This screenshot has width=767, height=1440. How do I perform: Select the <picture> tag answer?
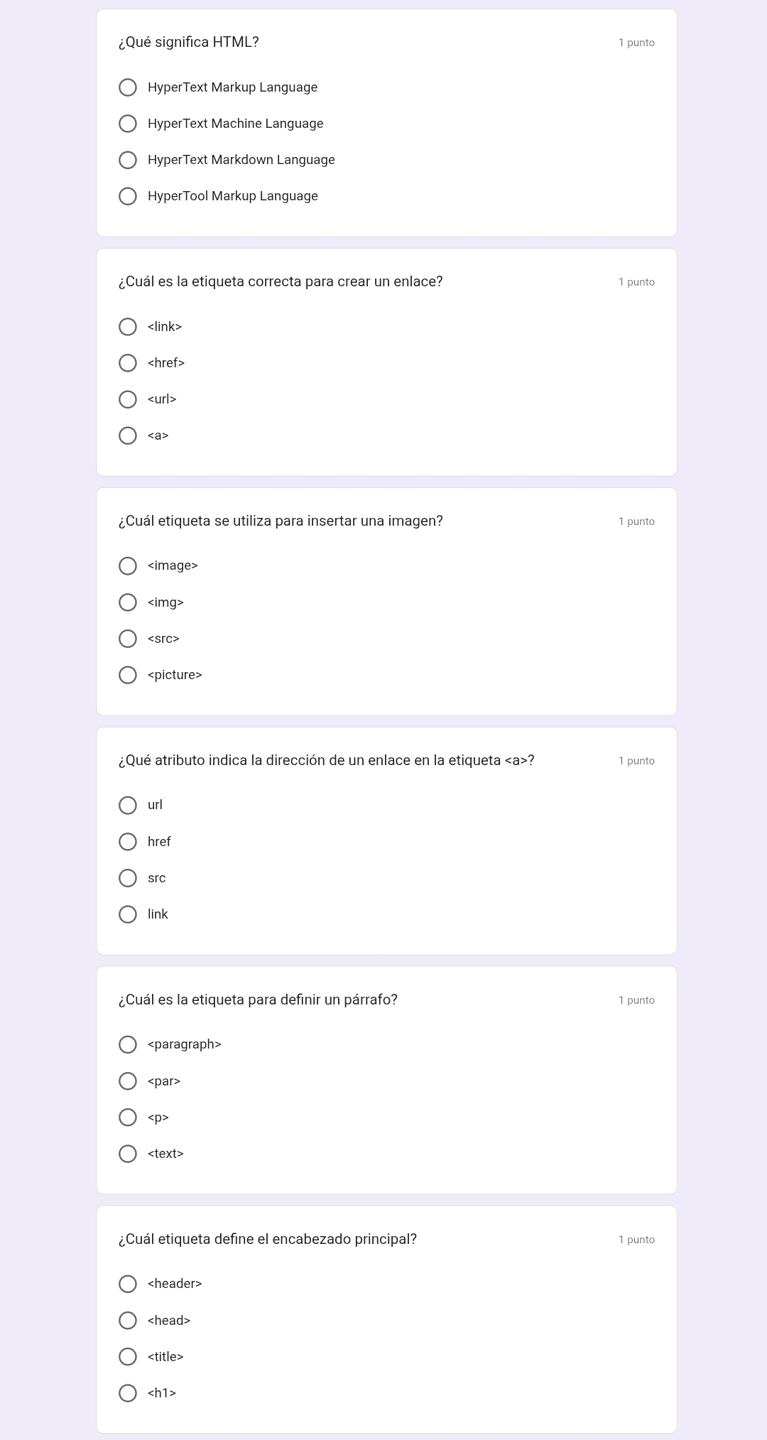click(x=128, y=675)
